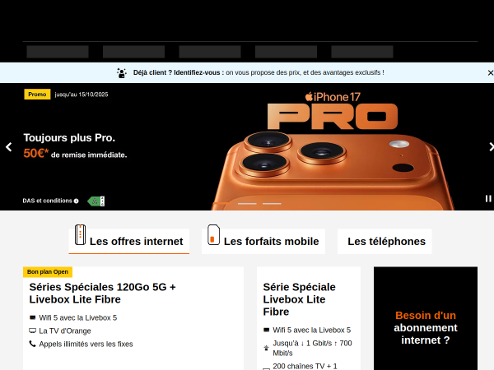Go to previous carousel slide arrow

[9, 147]
